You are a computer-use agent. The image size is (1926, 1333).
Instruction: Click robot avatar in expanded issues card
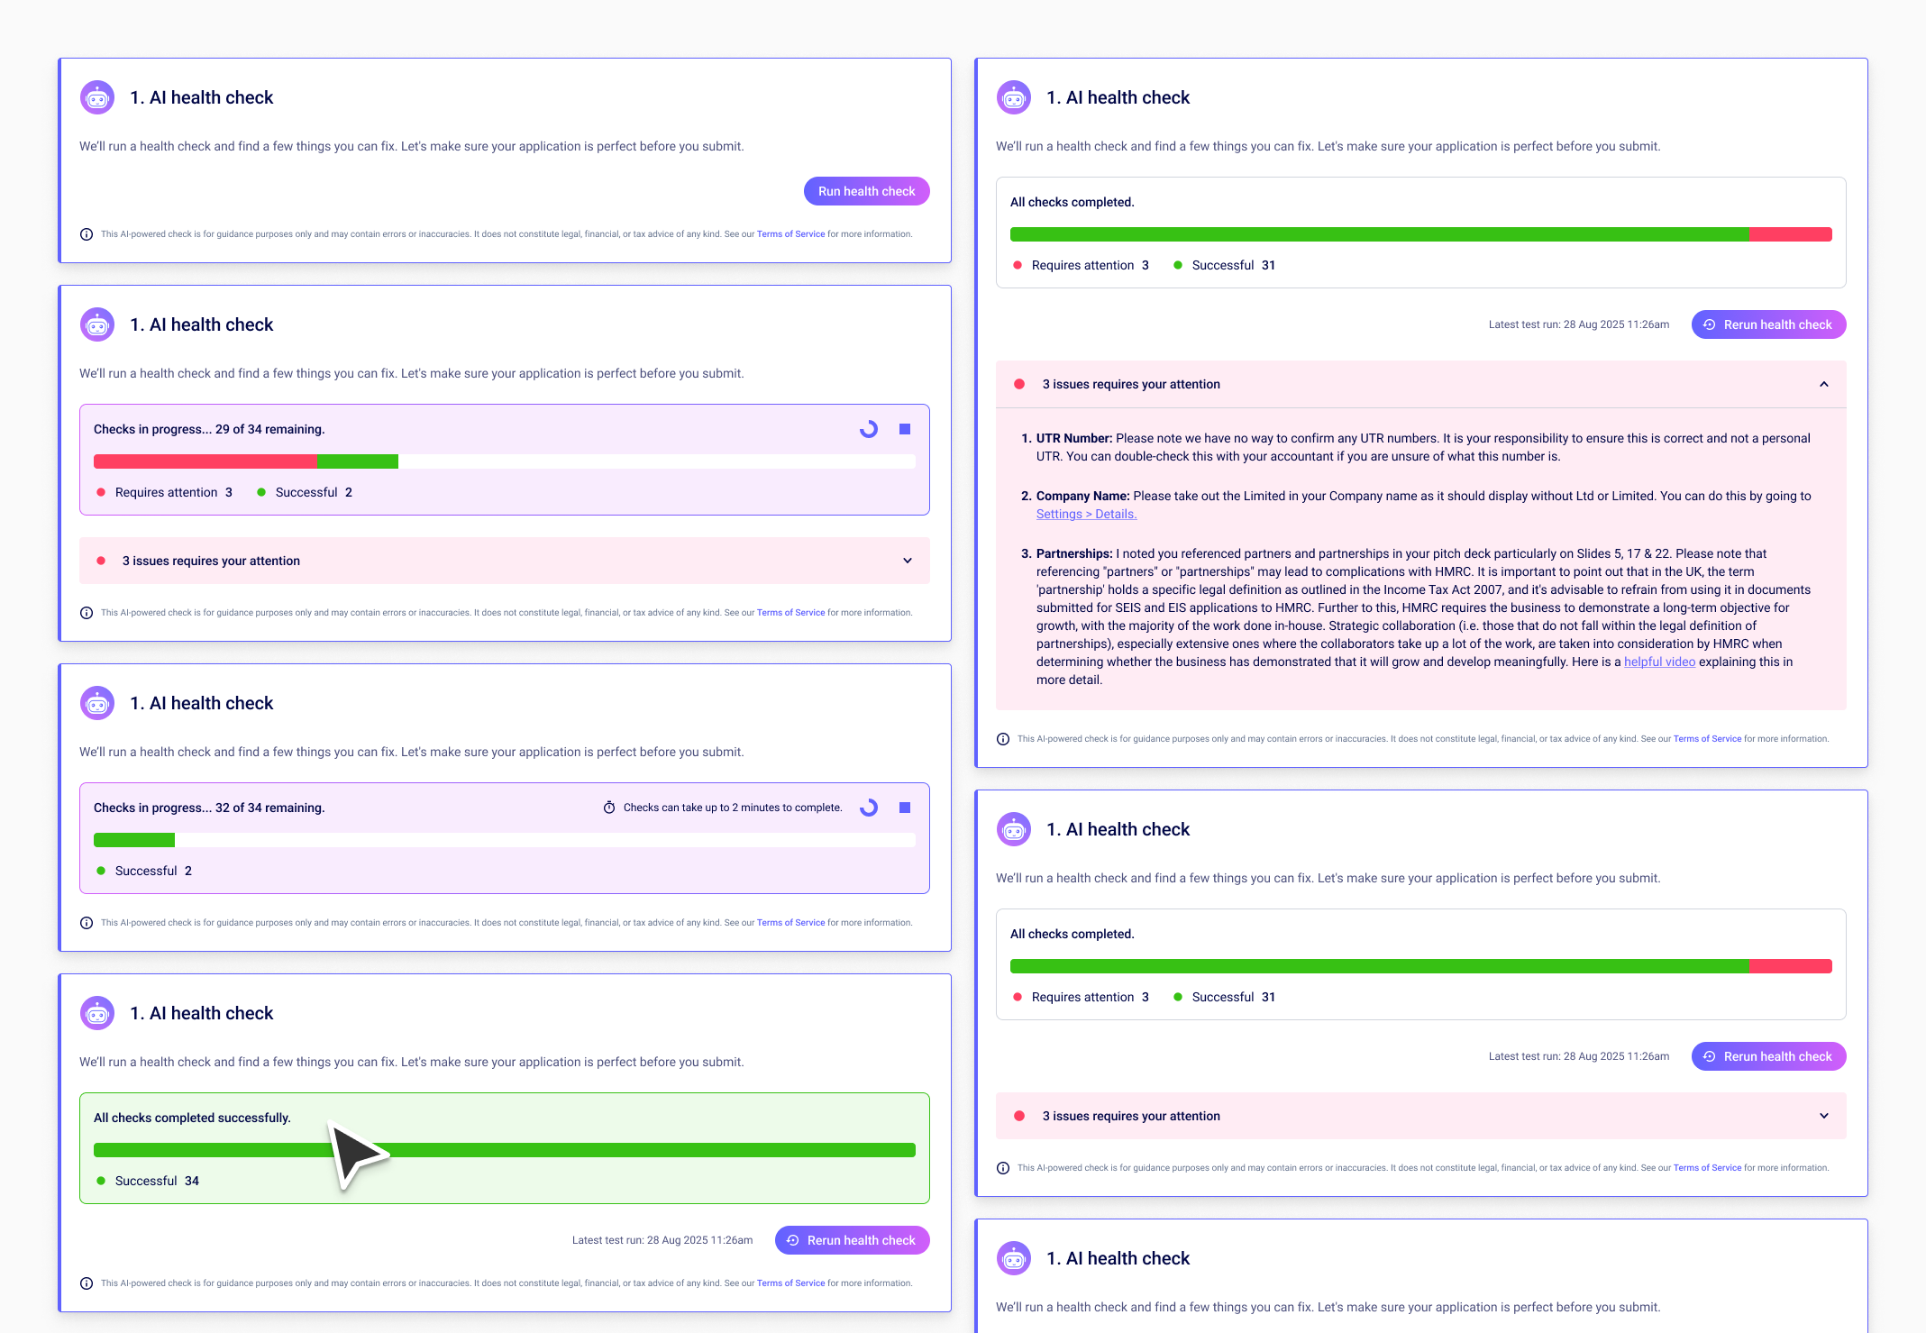click(x=1014, y=97)
